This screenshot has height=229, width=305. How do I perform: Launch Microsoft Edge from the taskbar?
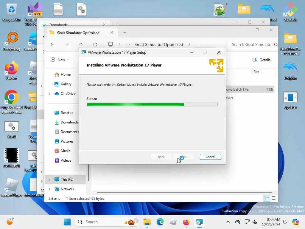160,222
